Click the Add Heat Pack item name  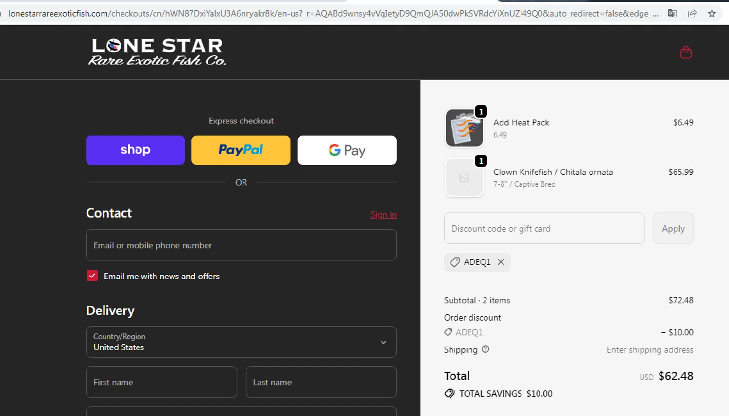[x=521, y=122]
